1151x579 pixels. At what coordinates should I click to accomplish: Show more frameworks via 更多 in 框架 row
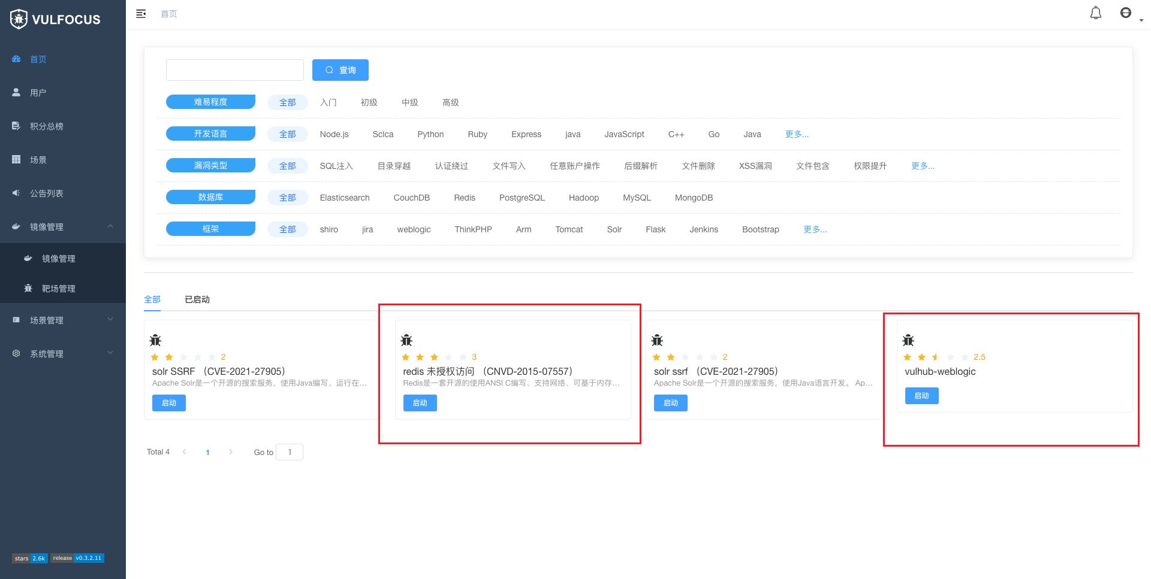[x=815, y=229]
